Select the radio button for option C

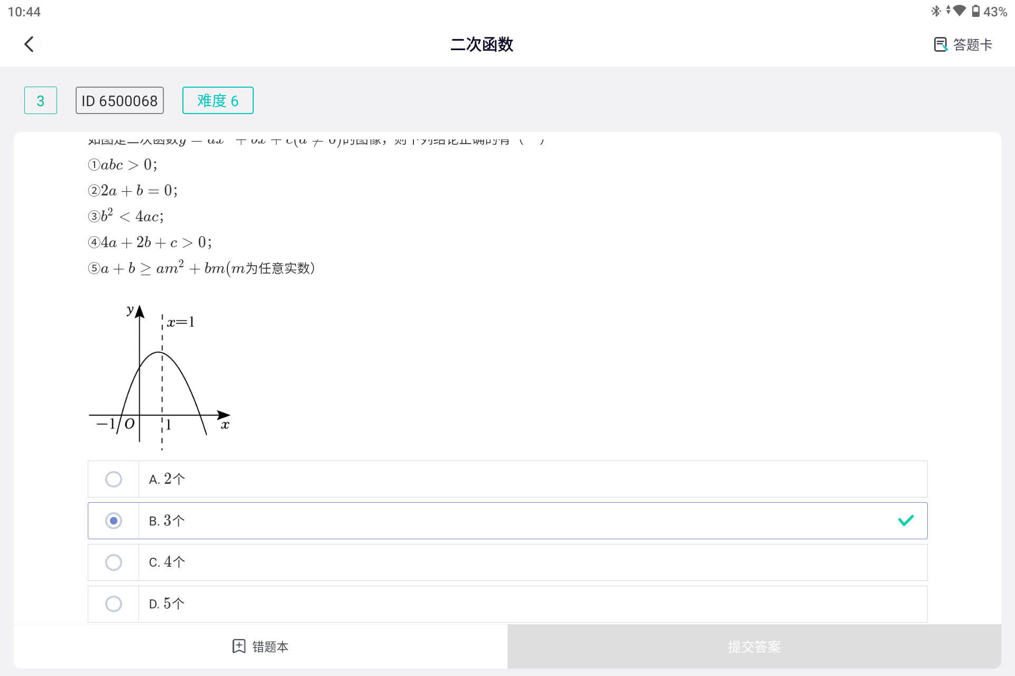click(114, 562)
